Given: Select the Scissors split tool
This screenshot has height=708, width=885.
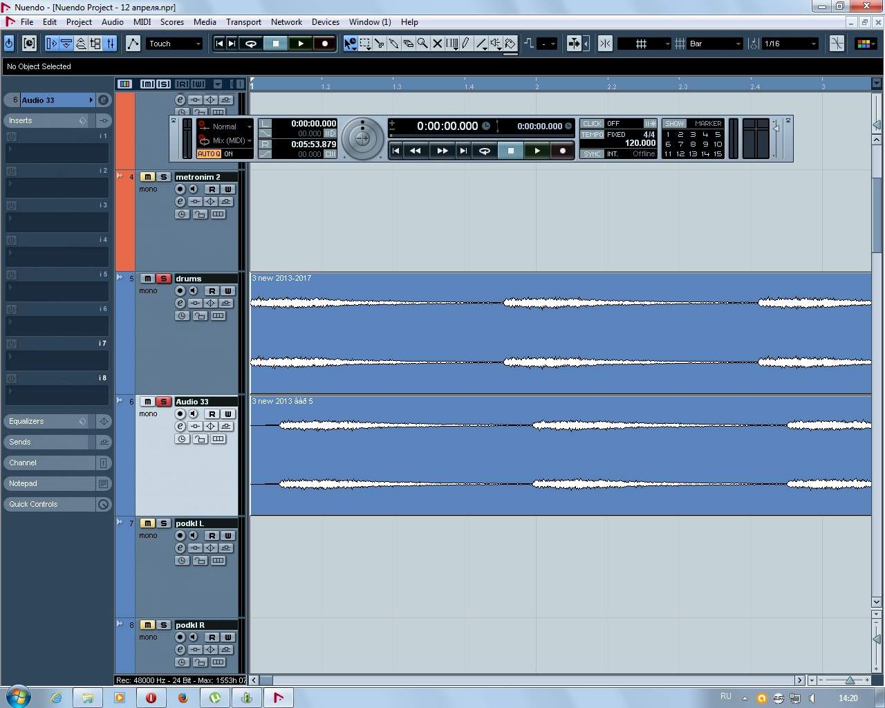Looking at the screenshot, I should click(380, 44).
